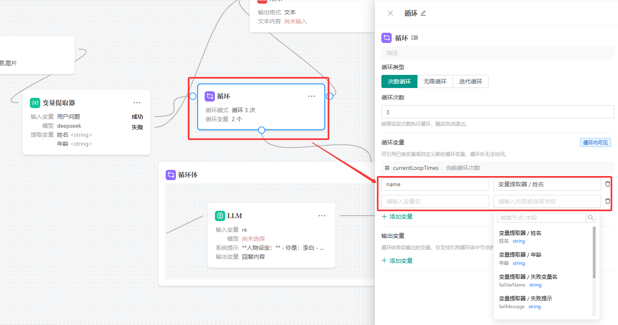Click the 循环内可见 tag
Image resolution: width=618 pixels, height=325 pixels.
(595, 142)
